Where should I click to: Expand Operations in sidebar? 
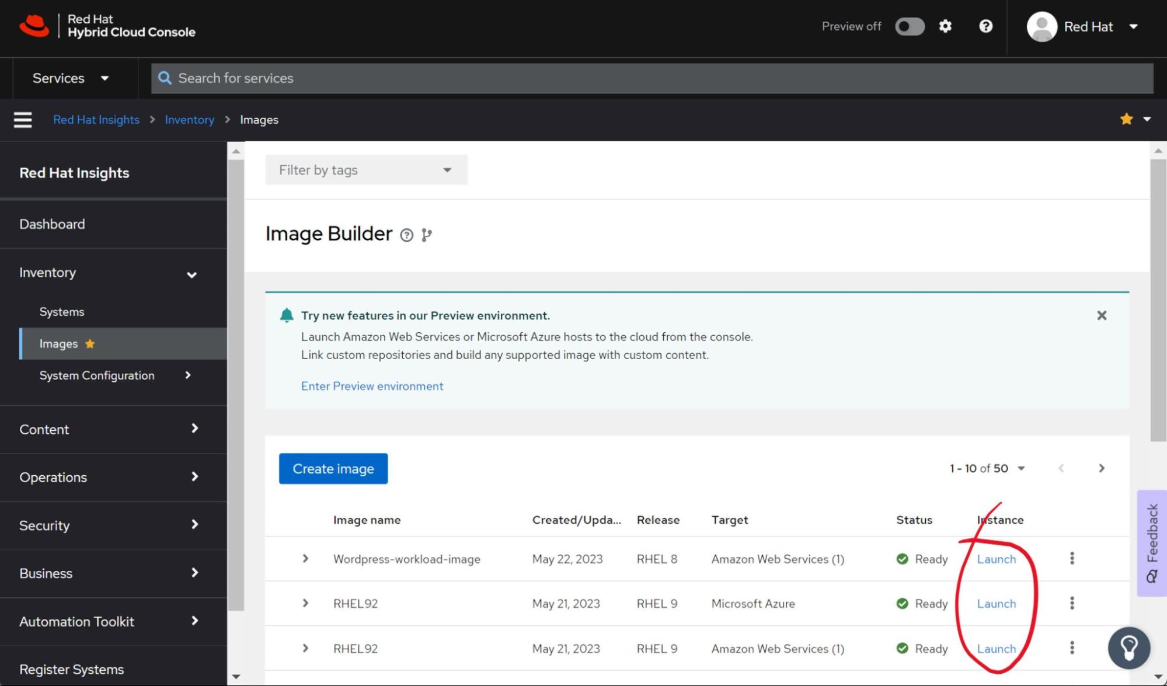(x=113, y=477)
